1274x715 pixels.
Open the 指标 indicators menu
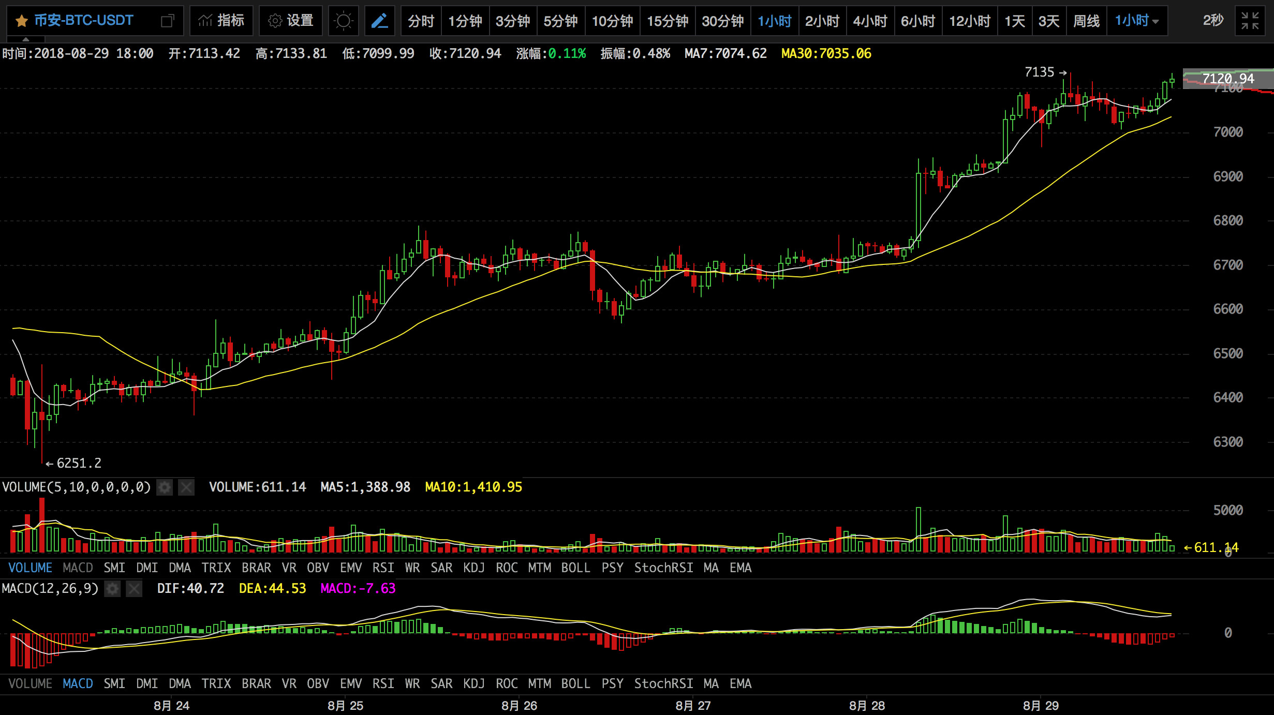(221, 21)
